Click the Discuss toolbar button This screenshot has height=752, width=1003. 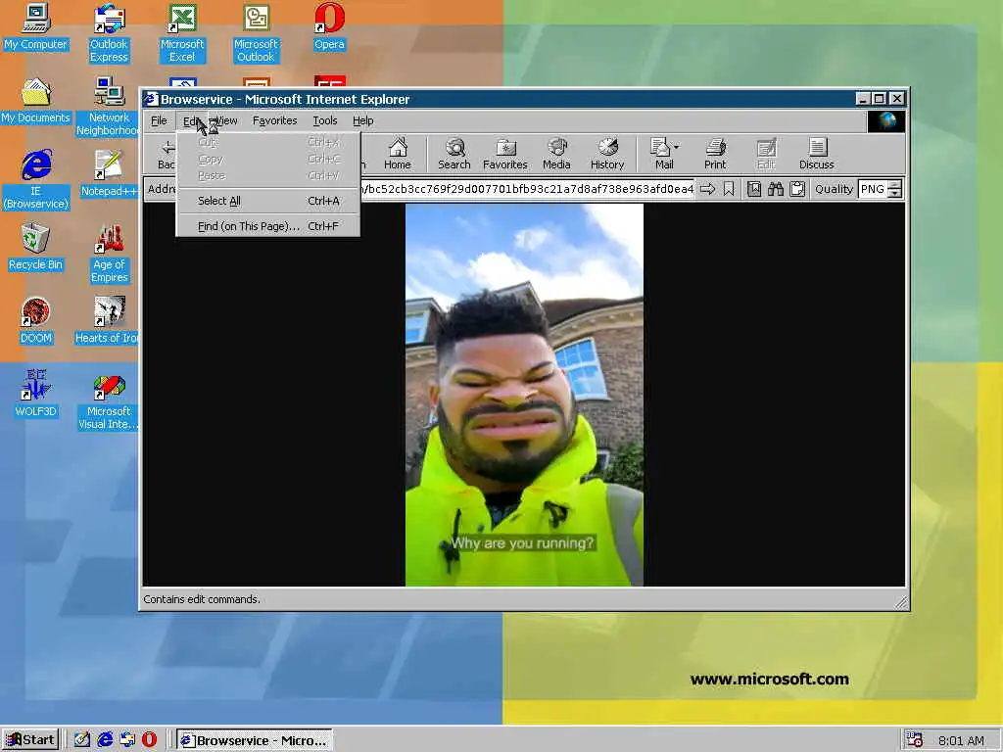click(x=817, y=154)
